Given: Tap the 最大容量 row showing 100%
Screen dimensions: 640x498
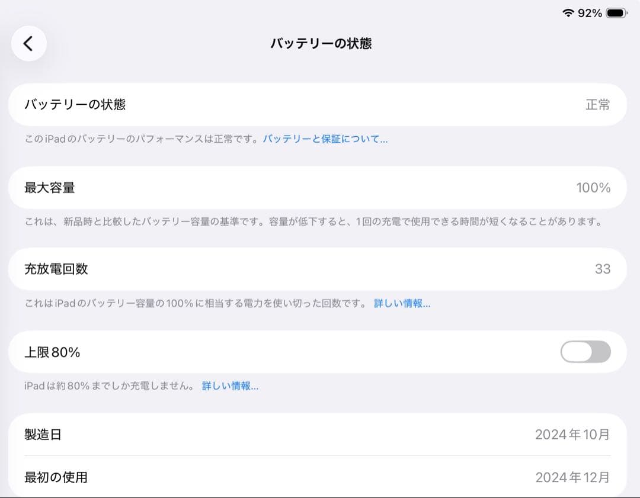Looking at the screenshot, I should pyautogui.click(x=320, y=188).
